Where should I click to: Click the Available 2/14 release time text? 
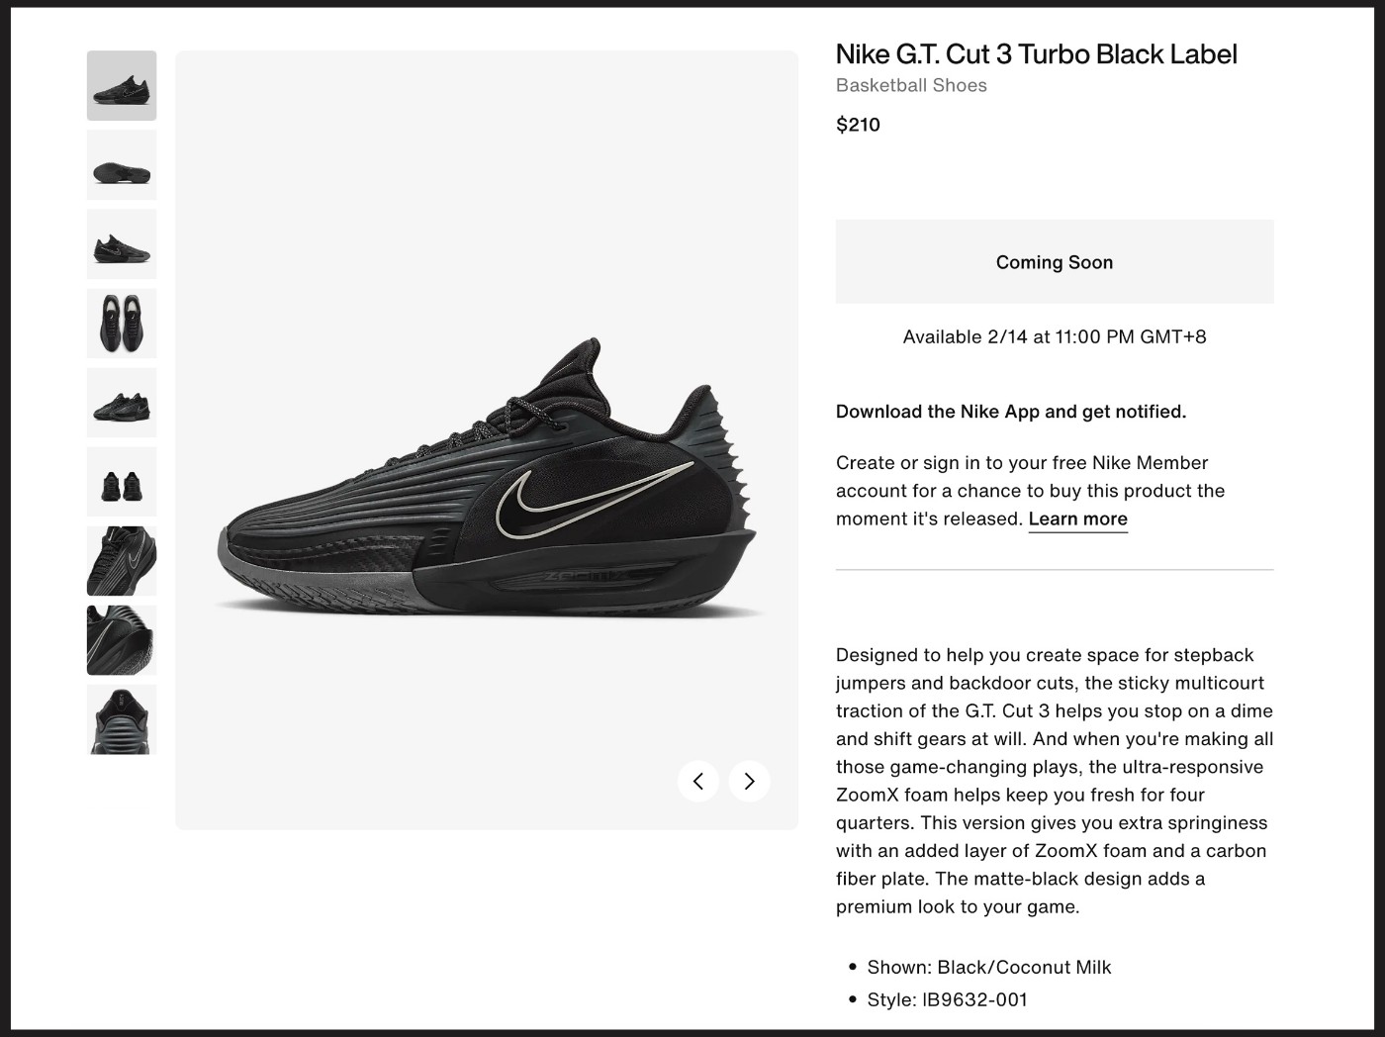pyautogui.click(x=1054, y=336)
